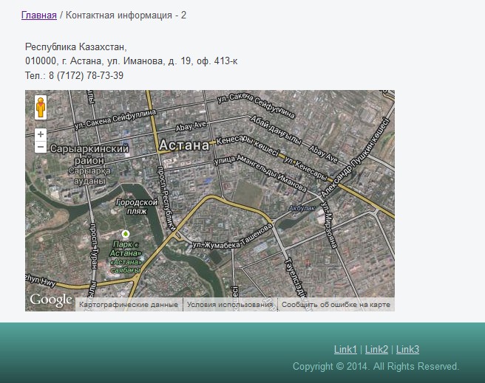This screenshot has width=485, height=383.
Task: Click the Сарыаркинский район district label
Action: 89,153
